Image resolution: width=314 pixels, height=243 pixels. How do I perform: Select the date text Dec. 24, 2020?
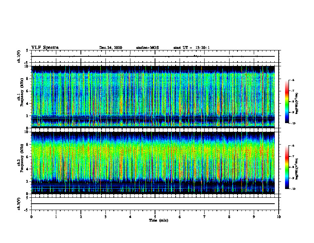111,48
